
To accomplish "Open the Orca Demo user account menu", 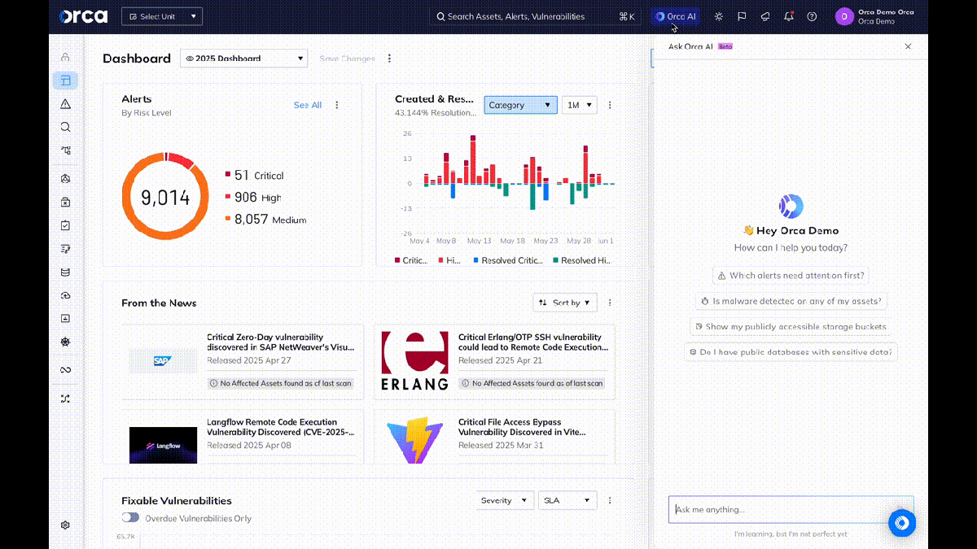I will click(x=875, y=16).
